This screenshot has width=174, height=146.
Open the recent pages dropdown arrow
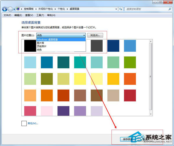point(14,9)
